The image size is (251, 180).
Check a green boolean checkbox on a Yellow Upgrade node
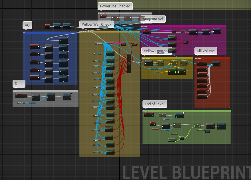(x=176, y=72)
